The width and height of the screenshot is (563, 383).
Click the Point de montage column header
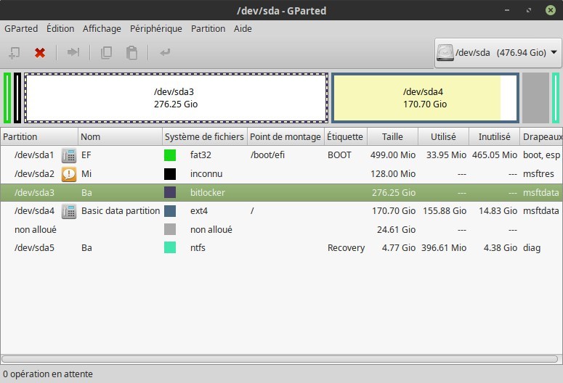pyautogui.click(x=285, y=136)
